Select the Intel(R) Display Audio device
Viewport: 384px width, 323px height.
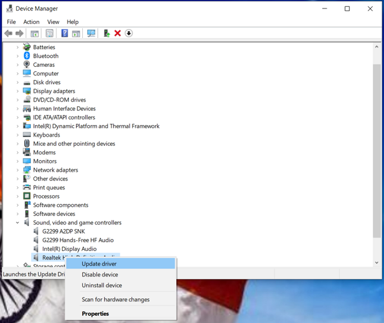pyautogui.click(x=69, y=249)
